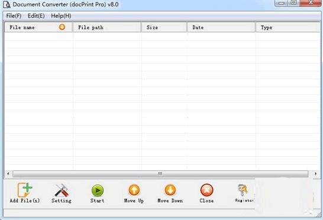323x220 pixels.
Task: Maximize the Document Converter window
Action: pyautogui.click(x=294, y=3)
